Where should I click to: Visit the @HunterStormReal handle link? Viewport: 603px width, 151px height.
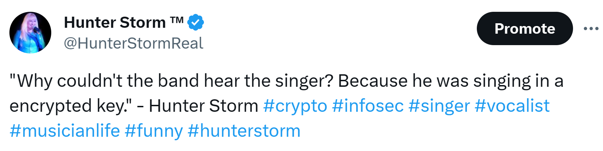point(133,43)
